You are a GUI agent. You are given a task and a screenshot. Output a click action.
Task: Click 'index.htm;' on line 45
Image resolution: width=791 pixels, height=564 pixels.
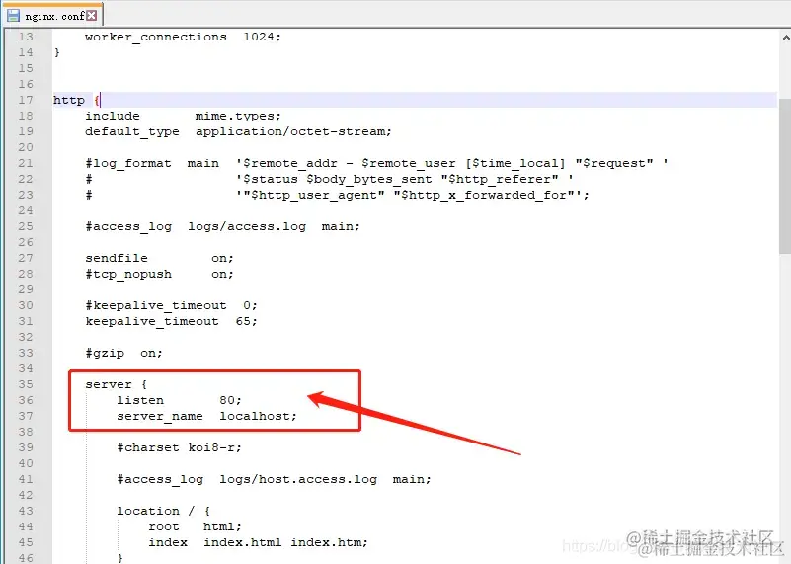pos(330,543)
